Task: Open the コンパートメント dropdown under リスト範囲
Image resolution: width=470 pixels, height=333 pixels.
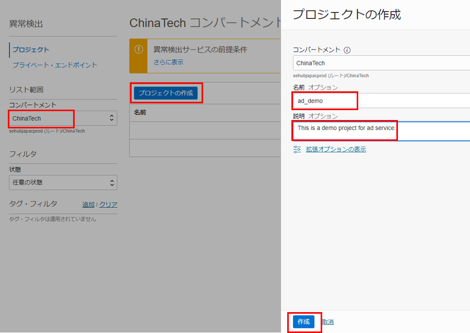Action: tap(63, 118)
